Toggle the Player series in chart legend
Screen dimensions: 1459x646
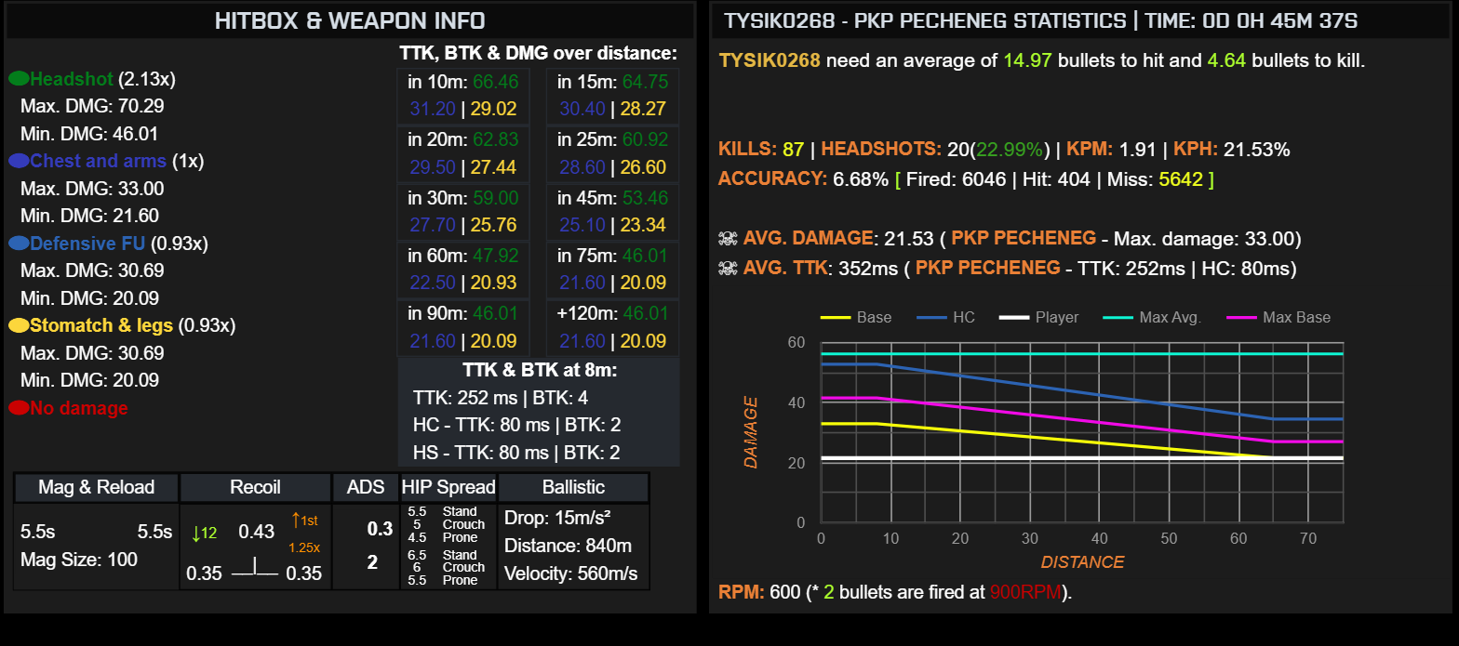pos(1039,318)
